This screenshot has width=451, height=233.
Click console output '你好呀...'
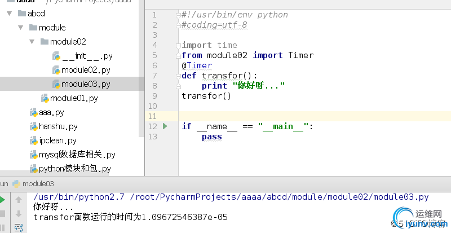coord(53,207)
